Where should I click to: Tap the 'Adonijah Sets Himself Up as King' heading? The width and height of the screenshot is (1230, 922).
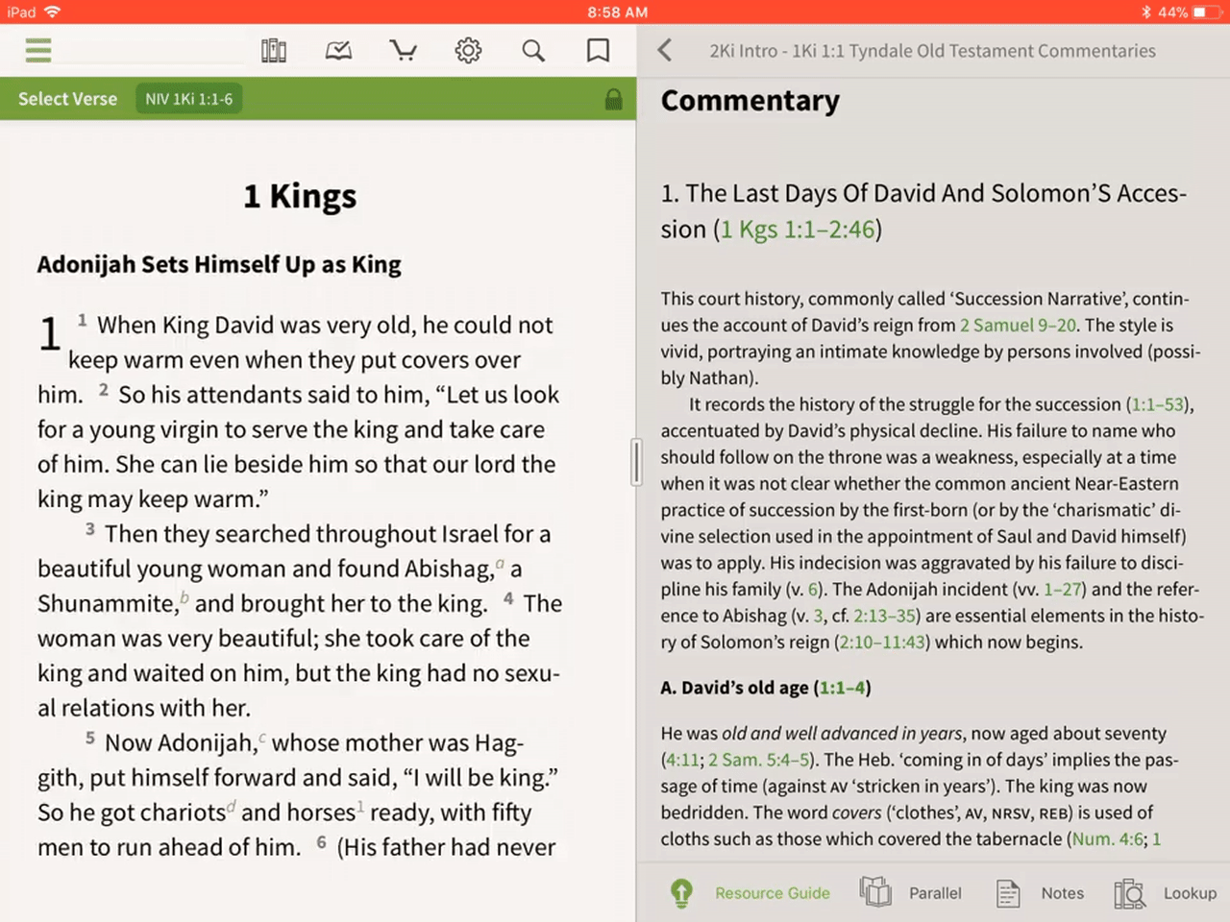219,264
